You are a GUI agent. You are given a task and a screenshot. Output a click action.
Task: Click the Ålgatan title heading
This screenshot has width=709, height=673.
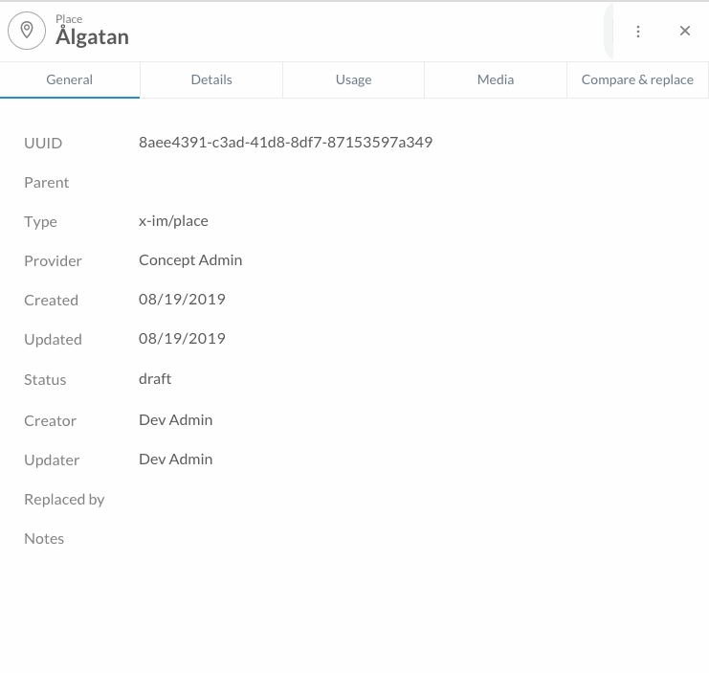coord(92,37)
